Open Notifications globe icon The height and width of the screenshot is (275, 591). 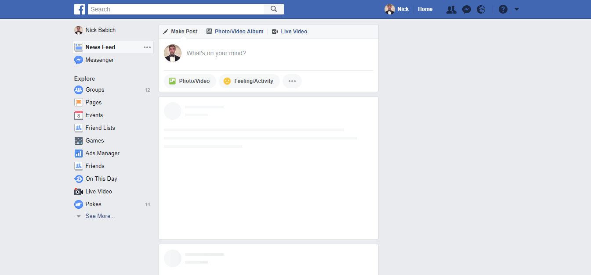click(481, 9)
